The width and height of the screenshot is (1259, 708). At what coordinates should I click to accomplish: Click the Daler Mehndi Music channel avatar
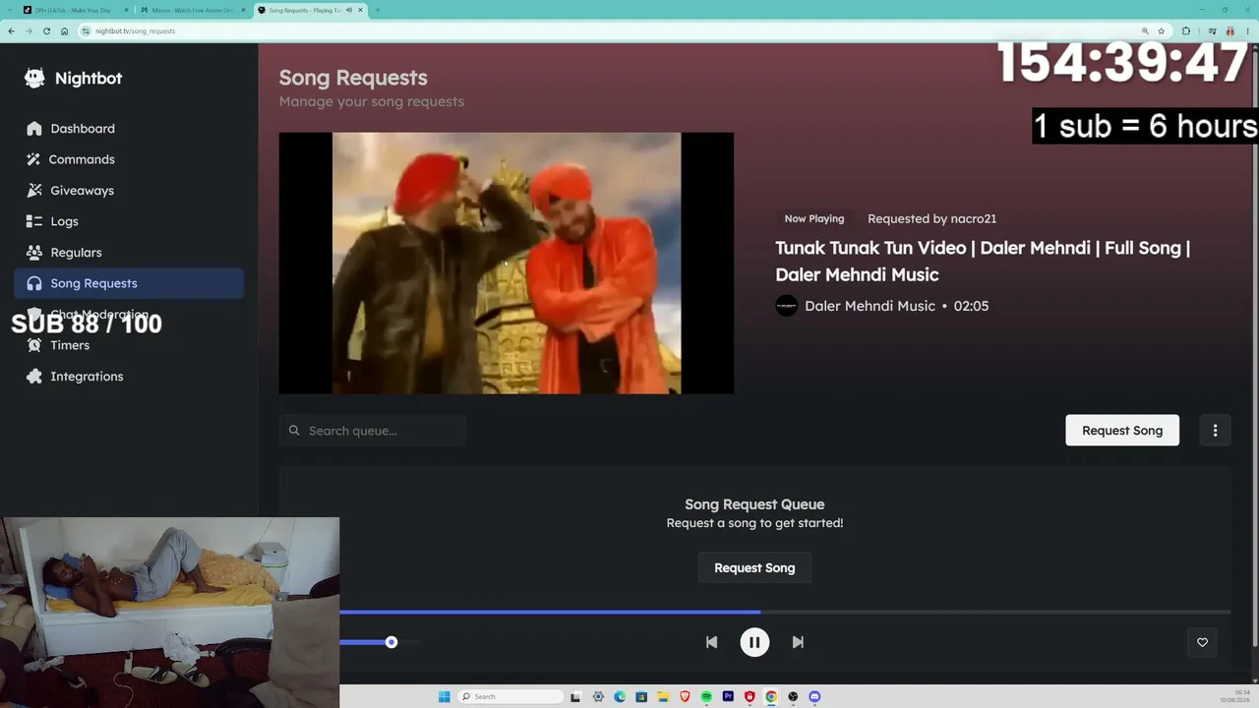click(786, 306)
